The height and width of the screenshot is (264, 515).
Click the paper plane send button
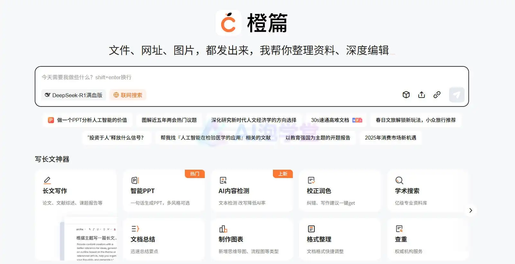pyautogui.click(x=456, y=95)
